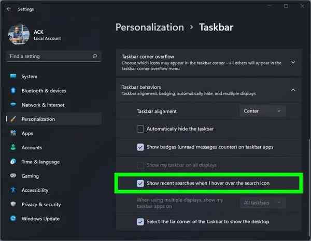The height and width of the screenshot is (241, 311).
Task: Click the Apps sidebar icon
Action: pyautogui.click(x=13, y=133)
